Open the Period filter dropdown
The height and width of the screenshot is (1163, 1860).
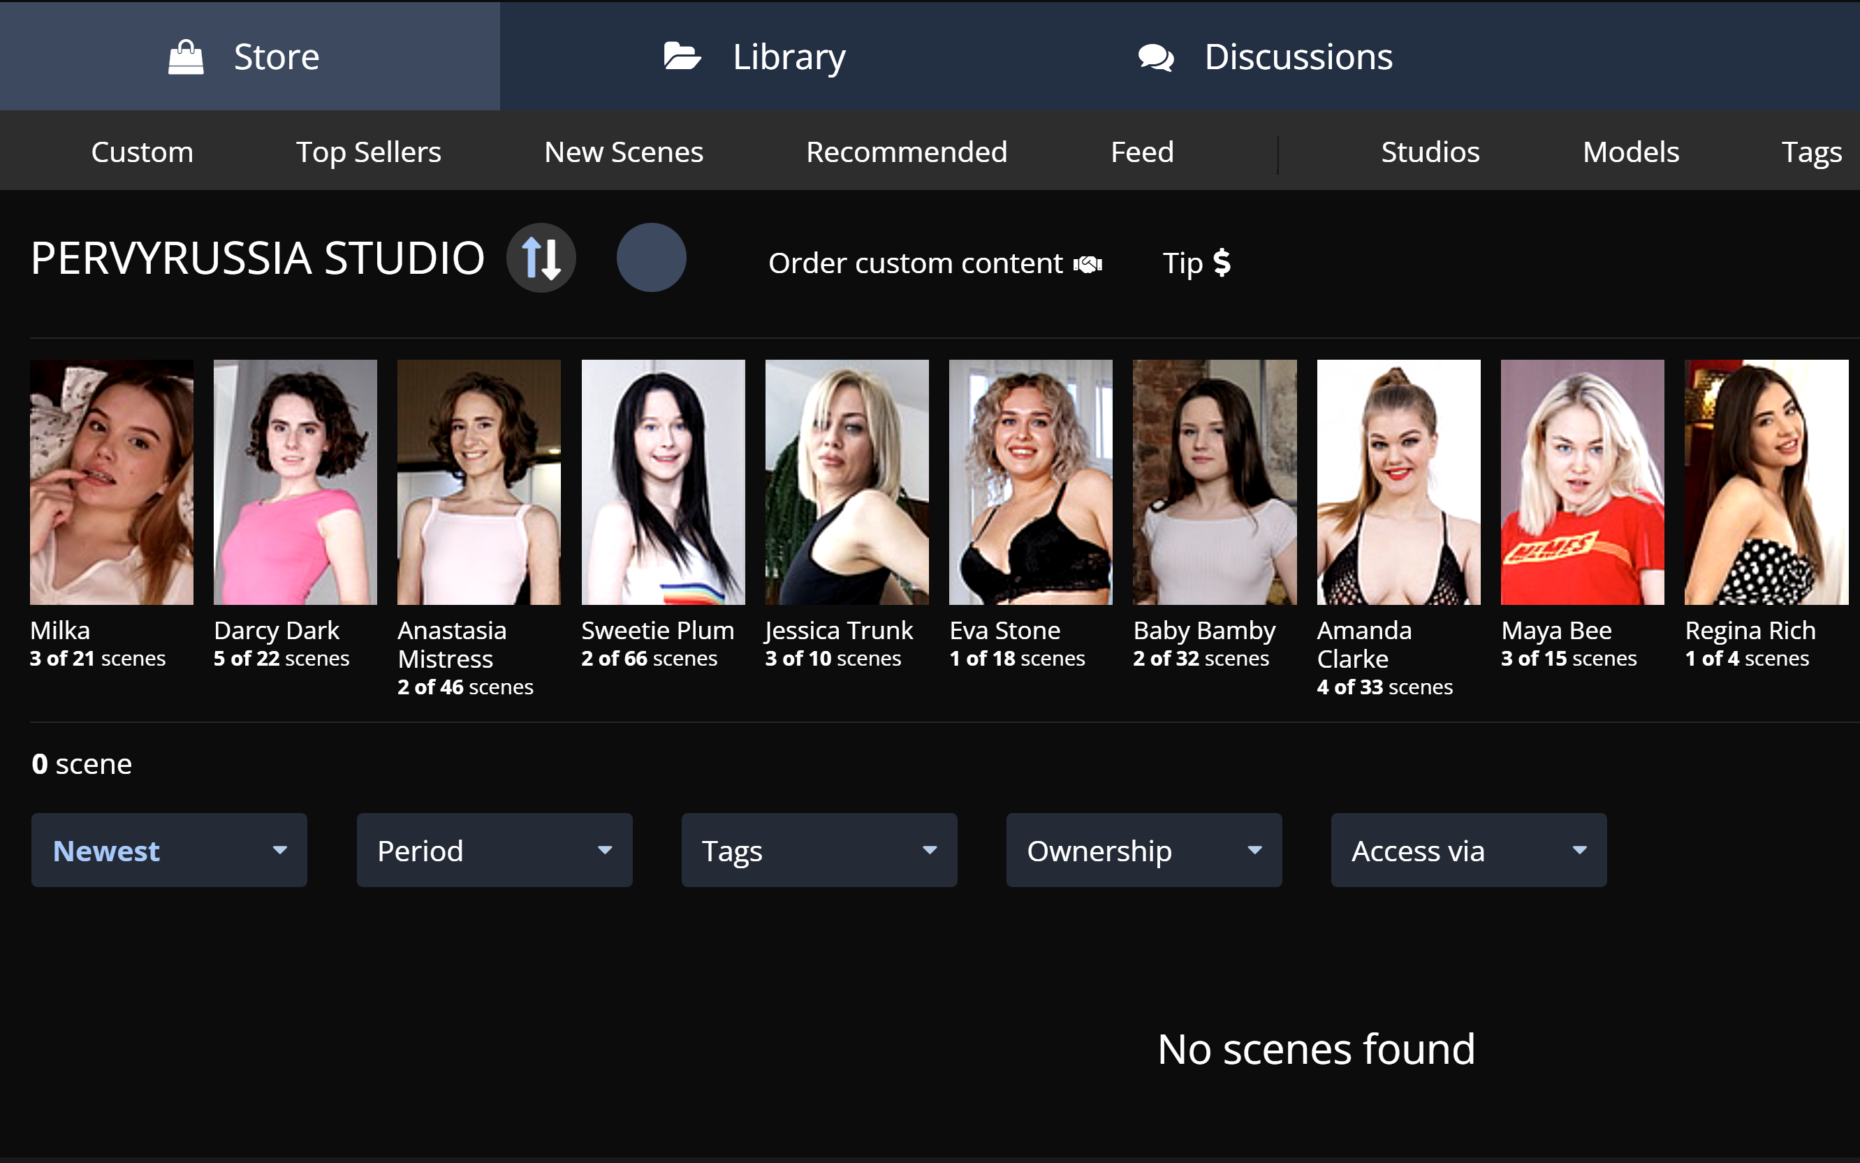point(494,850)
